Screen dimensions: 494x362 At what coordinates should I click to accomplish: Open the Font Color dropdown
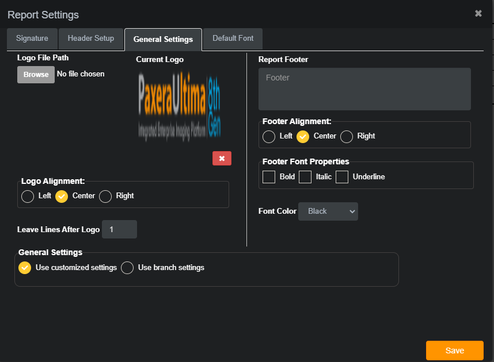tap(328, 211)
